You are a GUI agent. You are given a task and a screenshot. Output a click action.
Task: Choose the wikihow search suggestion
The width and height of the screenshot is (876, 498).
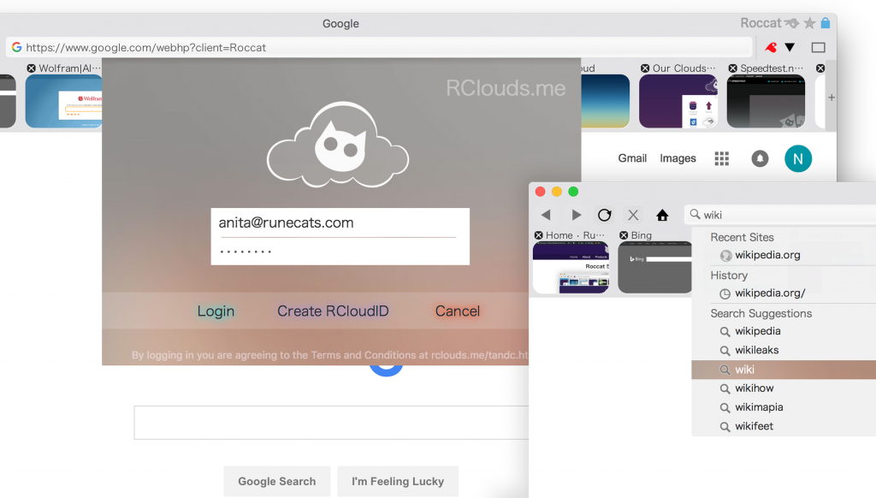point(755,388)
